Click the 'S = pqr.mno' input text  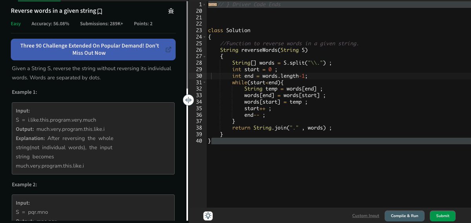coord(32,212)
